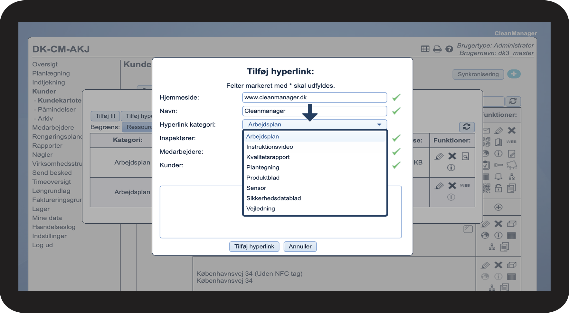Edit the file row showing KB size
The width and height of the screenshot is (569, 313).
point(439,156)
